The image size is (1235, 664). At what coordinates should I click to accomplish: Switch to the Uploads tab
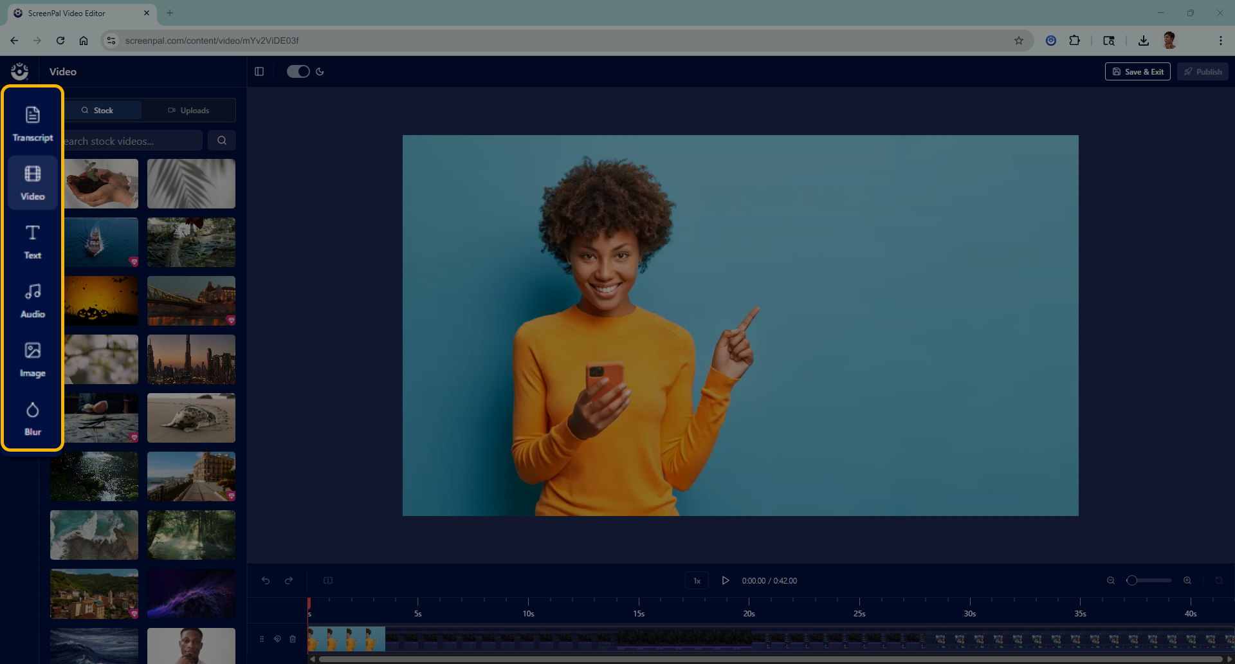[188, 110]
